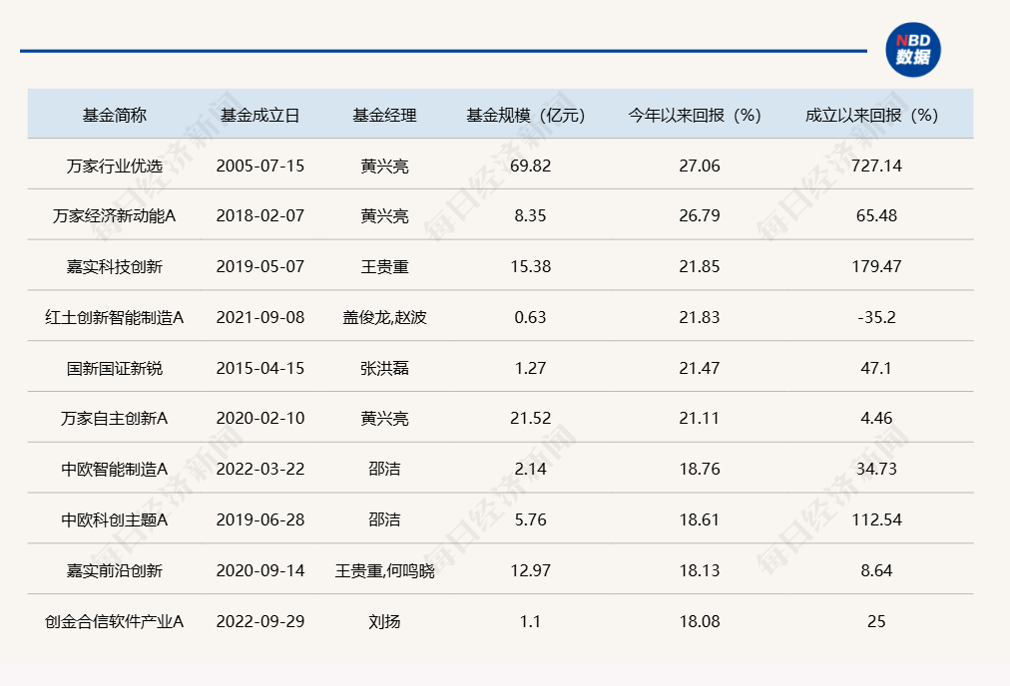Click manager cell 盖俊龙,赵波
Image resolution: width=1010 pixels, height=686 pixels.
pyautogui.click(x=384, y=317)
